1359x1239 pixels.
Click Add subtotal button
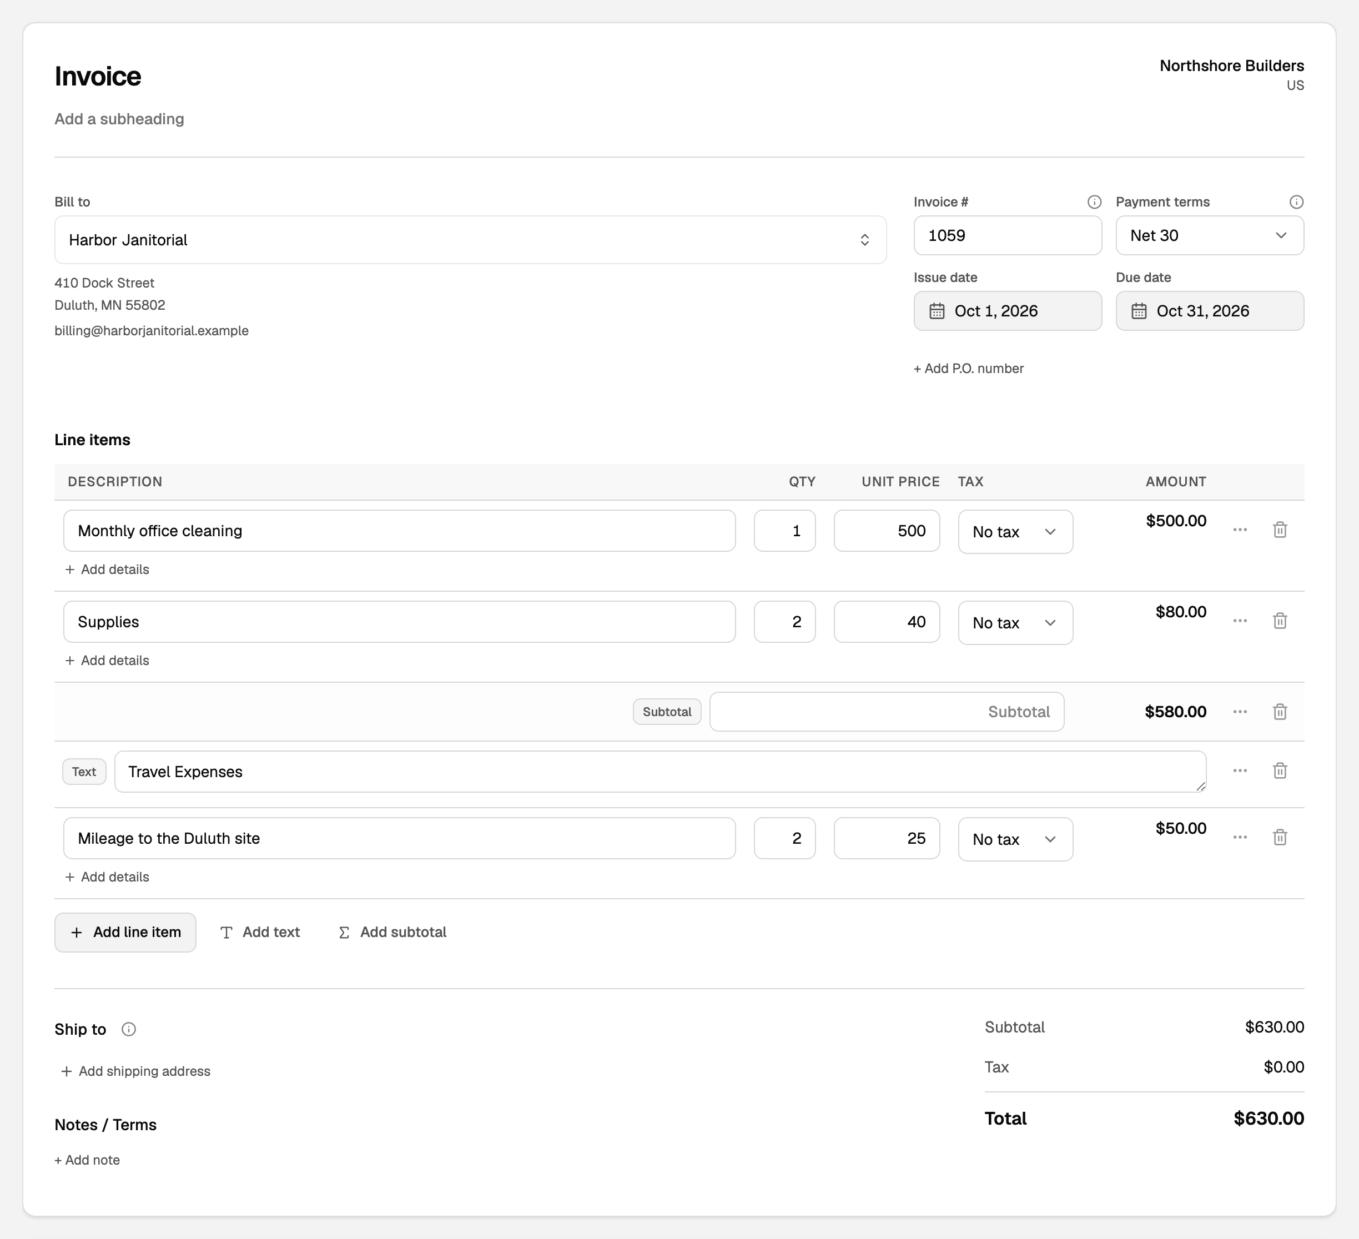(392, 932)
